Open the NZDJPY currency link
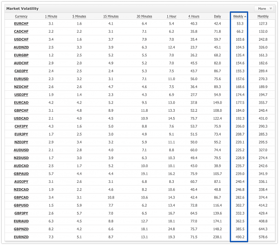This screenshot has height=245, width=279. click(21, 142)
